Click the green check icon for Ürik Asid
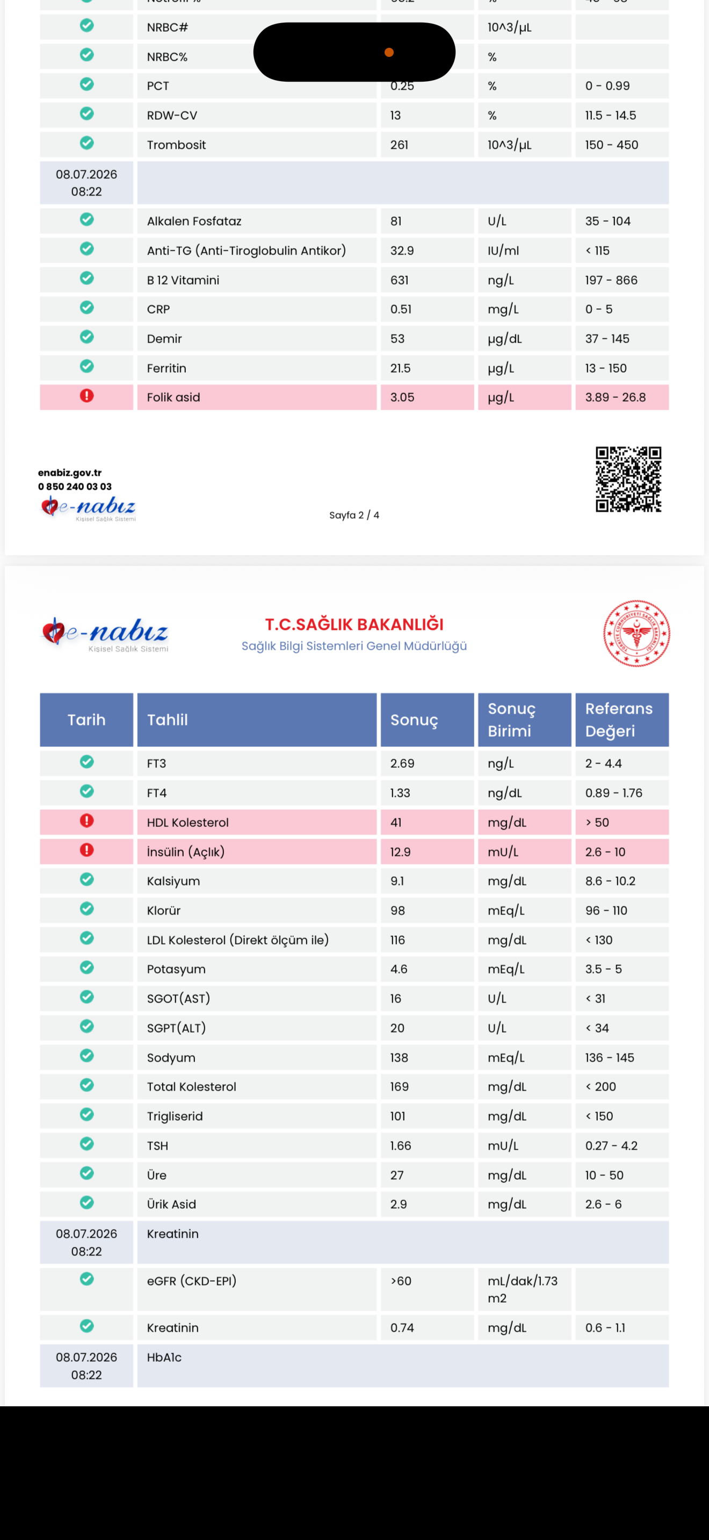The width and height of the screenshot is (709, 1540). [x=86, y=1202]
